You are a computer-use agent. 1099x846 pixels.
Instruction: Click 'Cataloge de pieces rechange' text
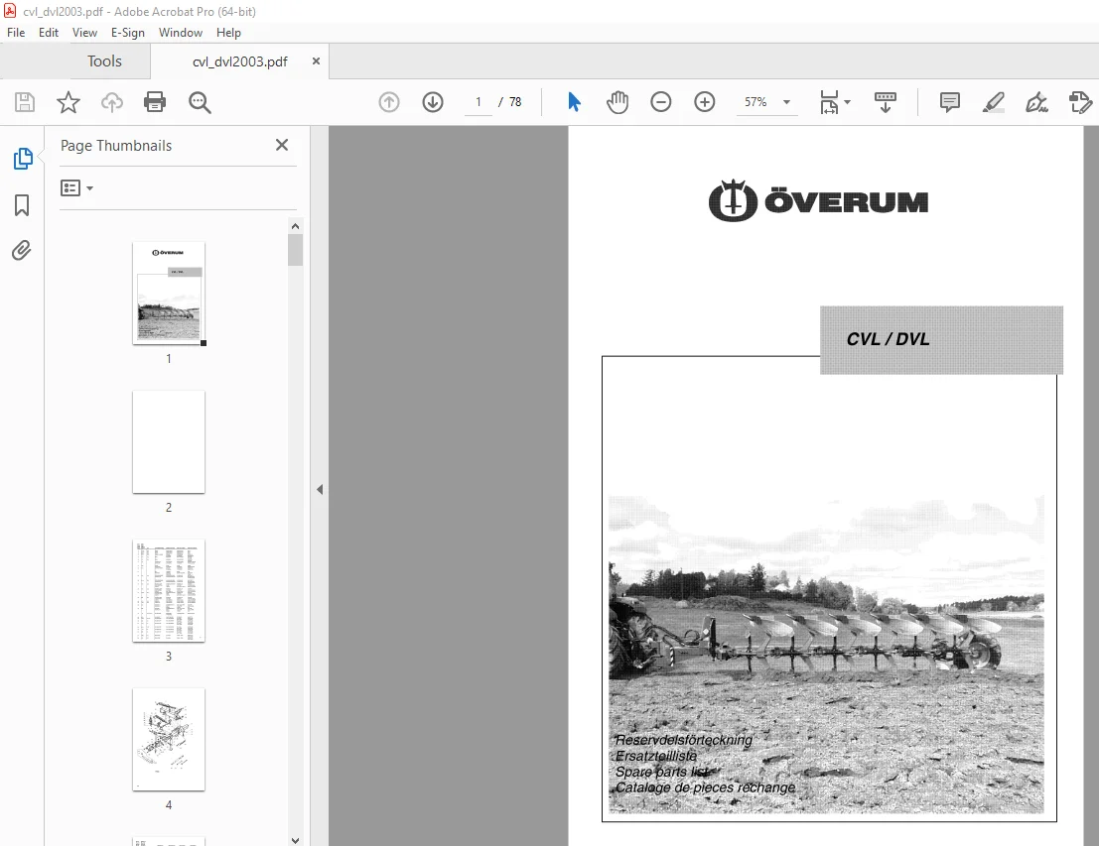pyautogui.click(x=705, y=787)
